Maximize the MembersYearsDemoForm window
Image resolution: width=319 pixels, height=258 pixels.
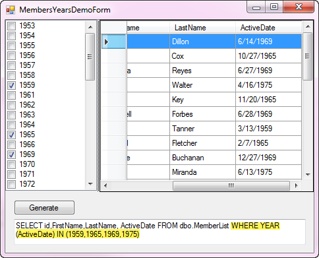click(x=274, y=7)
